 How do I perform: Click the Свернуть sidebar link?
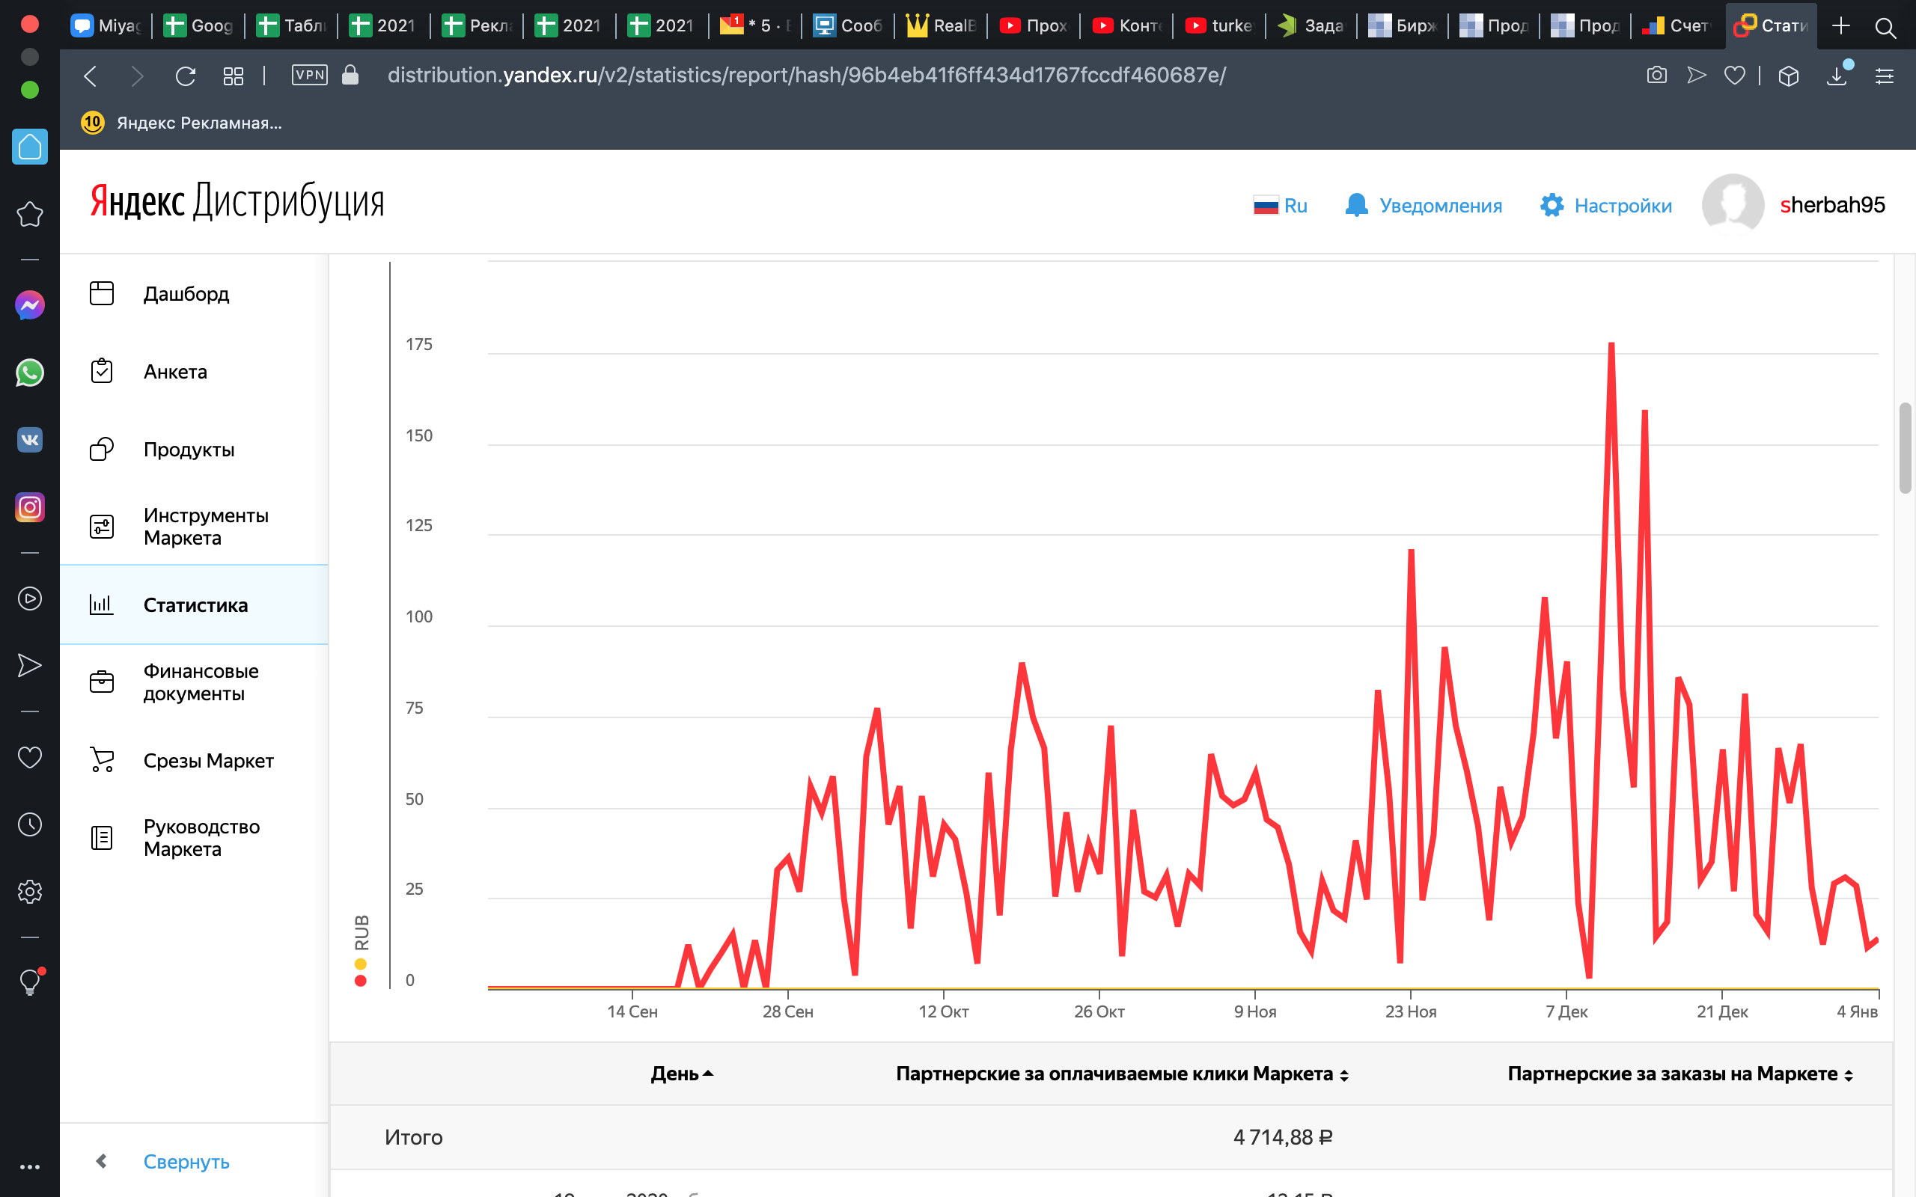point(186,1161)
